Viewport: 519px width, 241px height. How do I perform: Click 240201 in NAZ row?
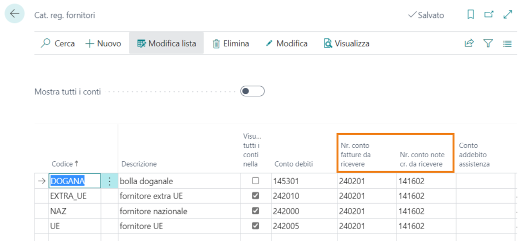click(367, 211)
